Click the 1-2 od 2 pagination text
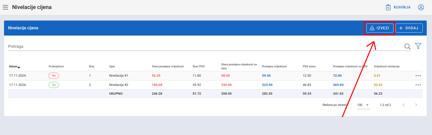 [385, 105]
